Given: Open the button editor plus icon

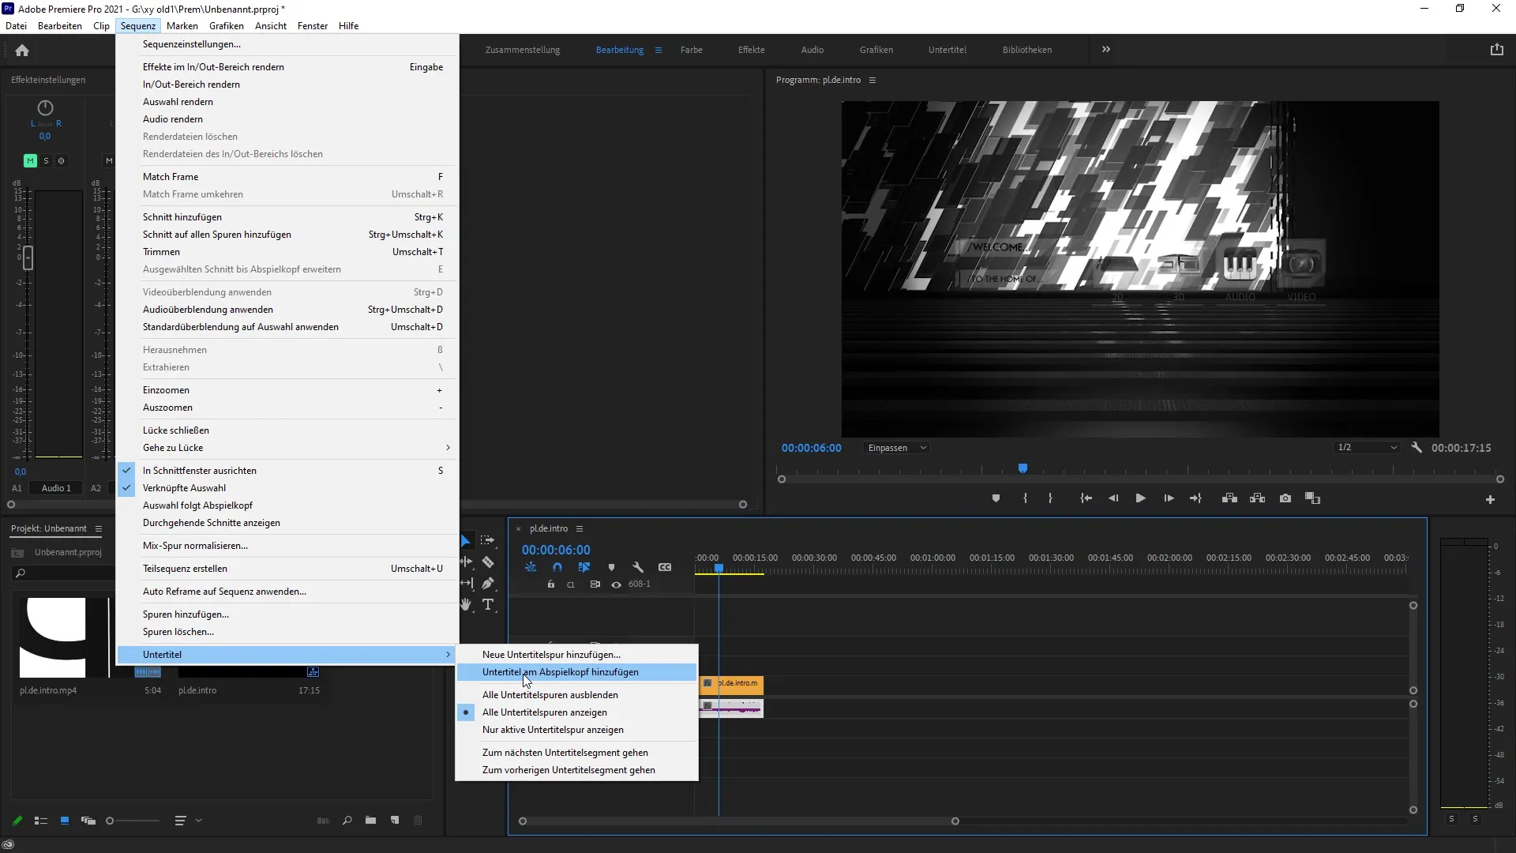Looking at the screenshot, I should (1490, 499).
